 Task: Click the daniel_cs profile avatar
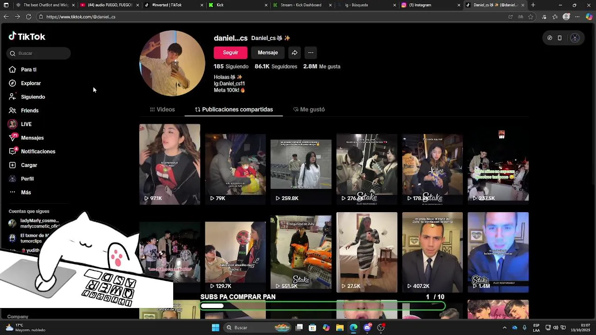click(x=172, y=63)
